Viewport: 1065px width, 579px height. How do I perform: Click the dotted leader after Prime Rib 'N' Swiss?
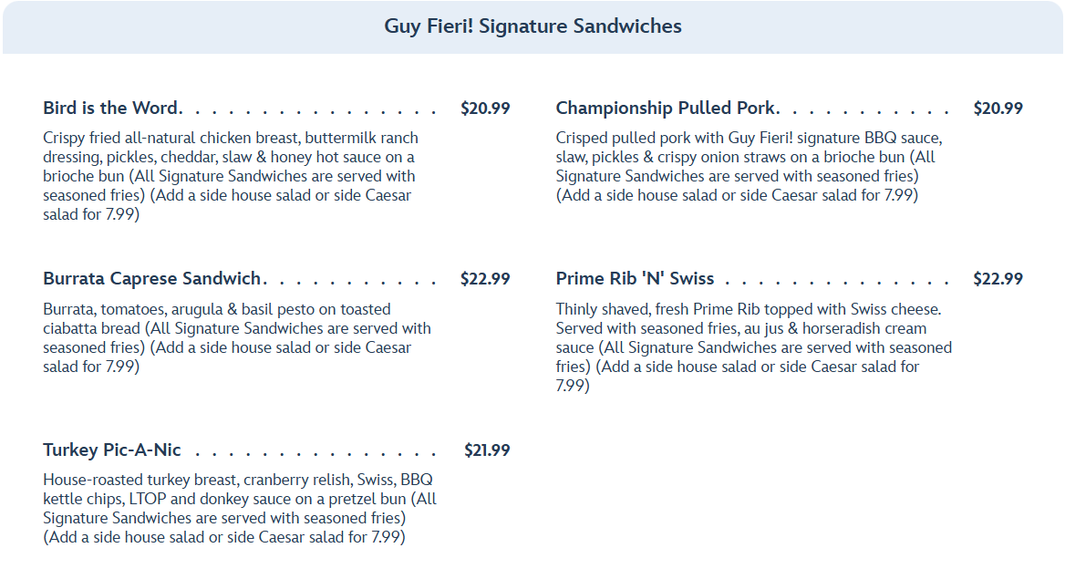coord(834,281)
